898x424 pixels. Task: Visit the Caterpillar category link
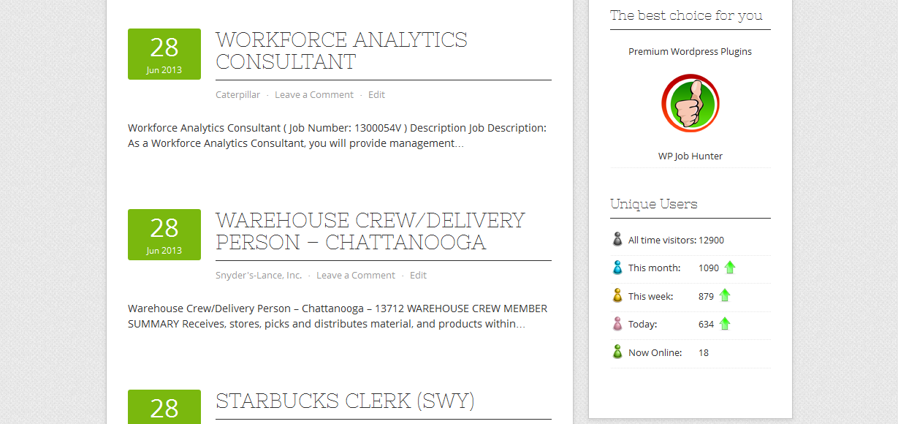point(237,94)
